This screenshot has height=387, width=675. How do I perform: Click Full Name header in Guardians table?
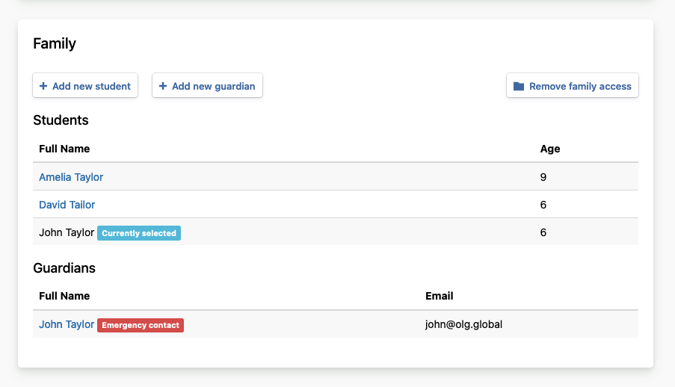click(x=64, y=296)
